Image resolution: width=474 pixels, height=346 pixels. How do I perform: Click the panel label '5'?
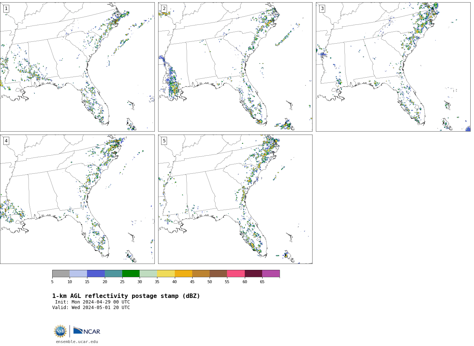[164, 141]
